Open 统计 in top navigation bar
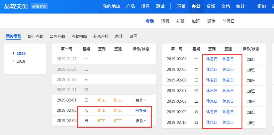This screenshot has width=274, height=135. pos(240,6)
